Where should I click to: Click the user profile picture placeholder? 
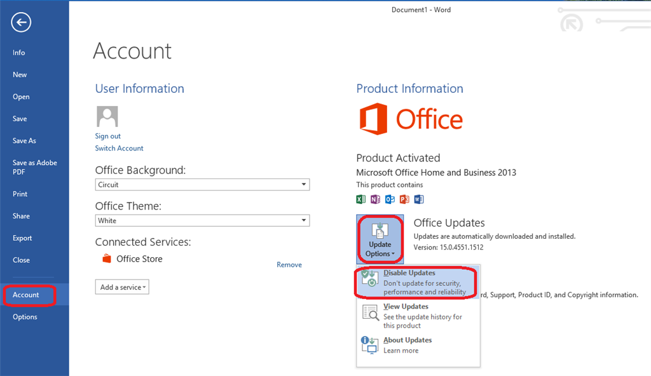[107, 116]
